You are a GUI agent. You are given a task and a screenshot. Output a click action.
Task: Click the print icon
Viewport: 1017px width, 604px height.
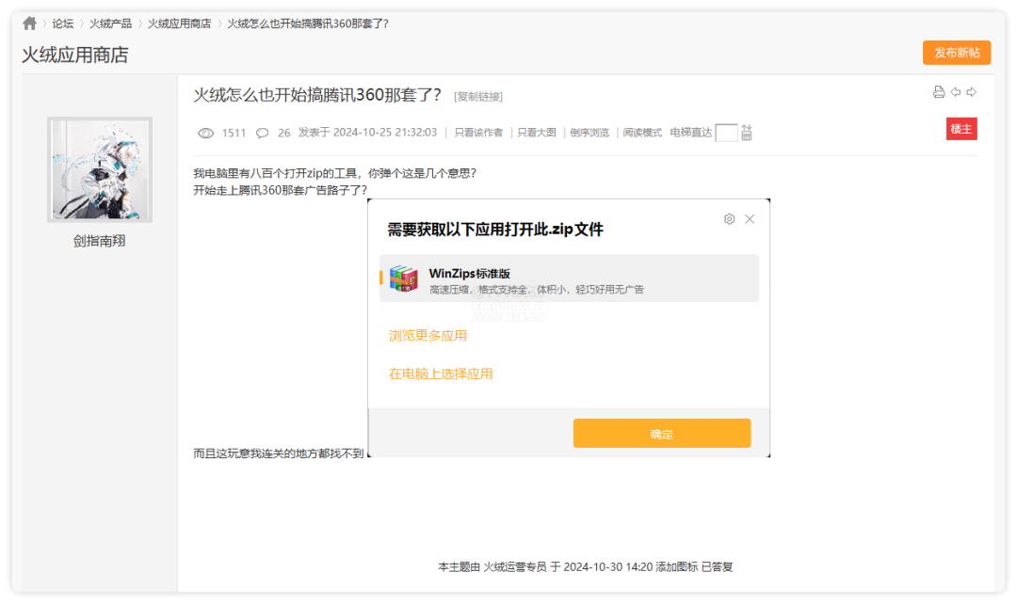(x=939, y=92)
